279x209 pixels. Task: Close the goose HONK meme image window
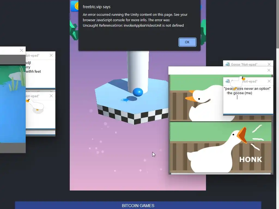pyautogui.click(x=269, y=70)
